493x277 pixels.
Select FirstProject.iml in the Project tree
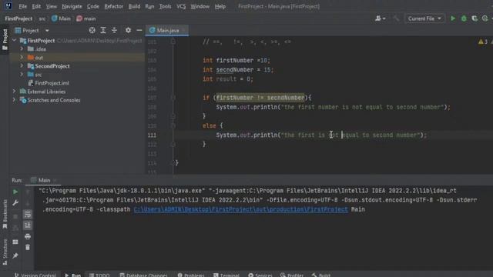(52, 83)
